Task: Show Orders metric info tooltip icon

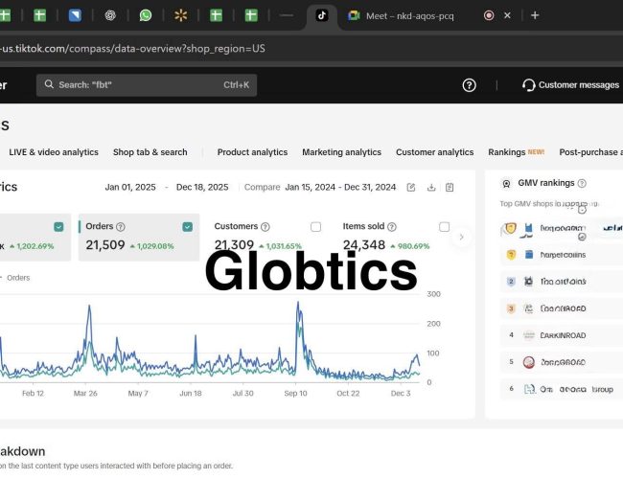Action: pyautogui.click(x=121, y=227)
